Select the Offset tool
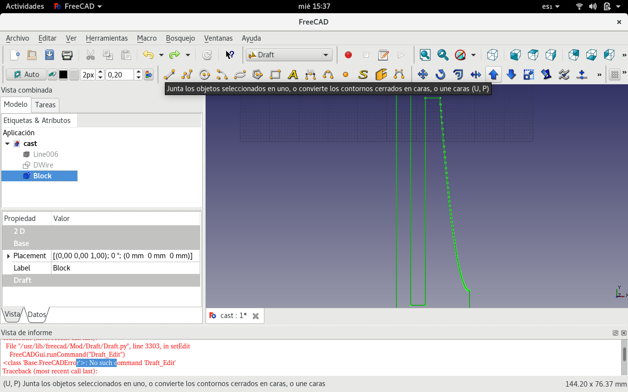The height and width of the screenshot is (392, 628). (458, 74)
